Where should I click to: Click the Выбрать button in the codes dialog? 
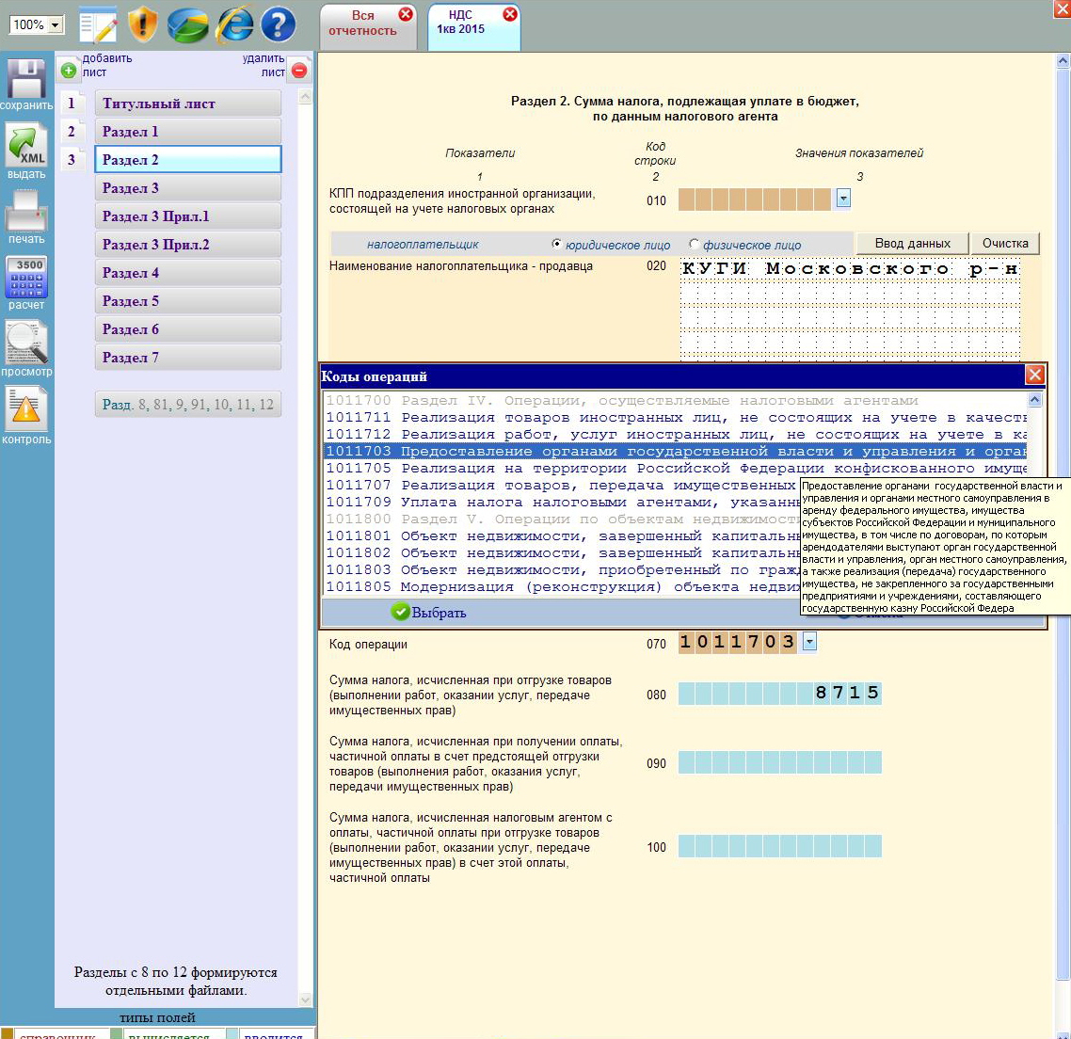429,613
